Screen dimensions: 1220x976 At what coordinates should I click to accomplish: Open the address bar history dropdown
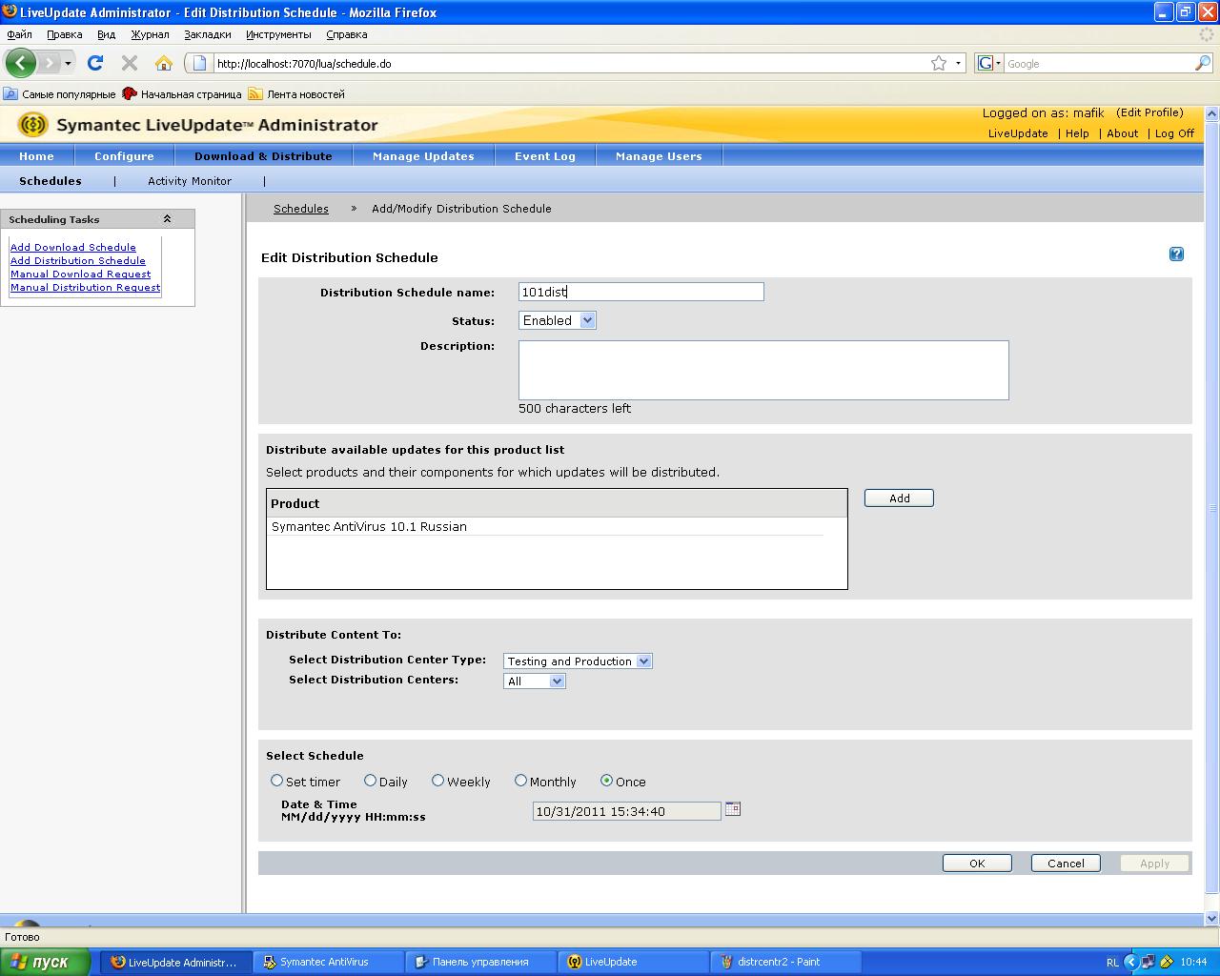pyautogui.click(x=958, y=63)
